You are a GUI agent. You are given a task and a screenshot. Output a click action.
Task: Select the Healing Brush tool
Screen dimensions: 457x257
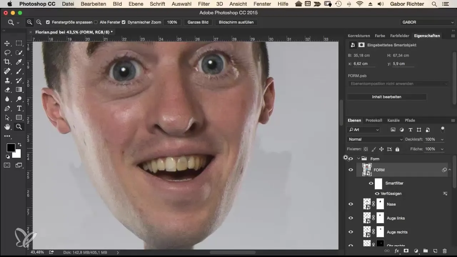[x=7, y=71]
